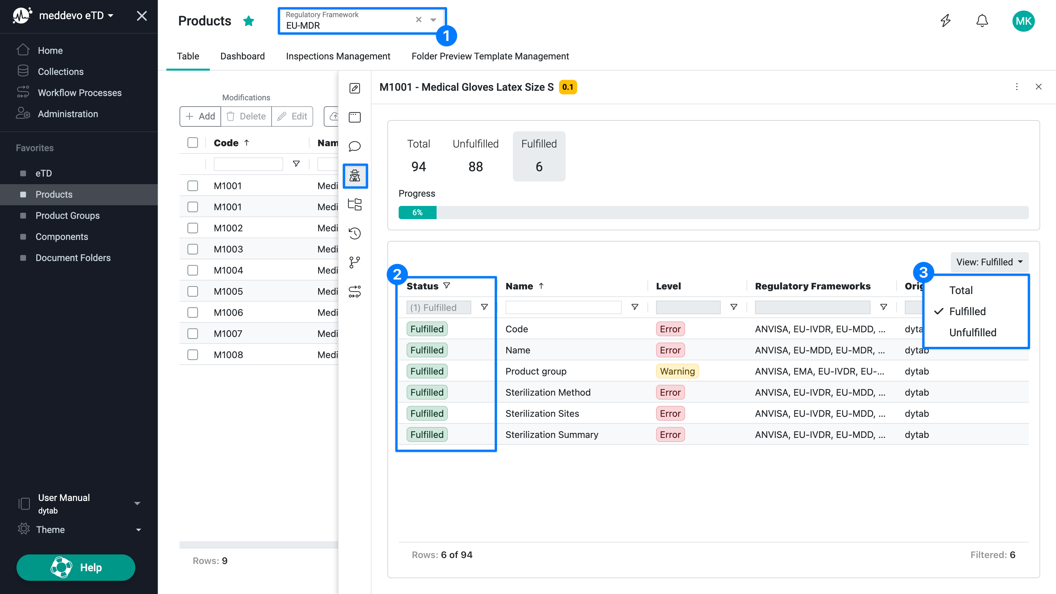This screenshot has width=1056, height=594.
Task: Click the 6% progress bar
Action: (417, 212)
